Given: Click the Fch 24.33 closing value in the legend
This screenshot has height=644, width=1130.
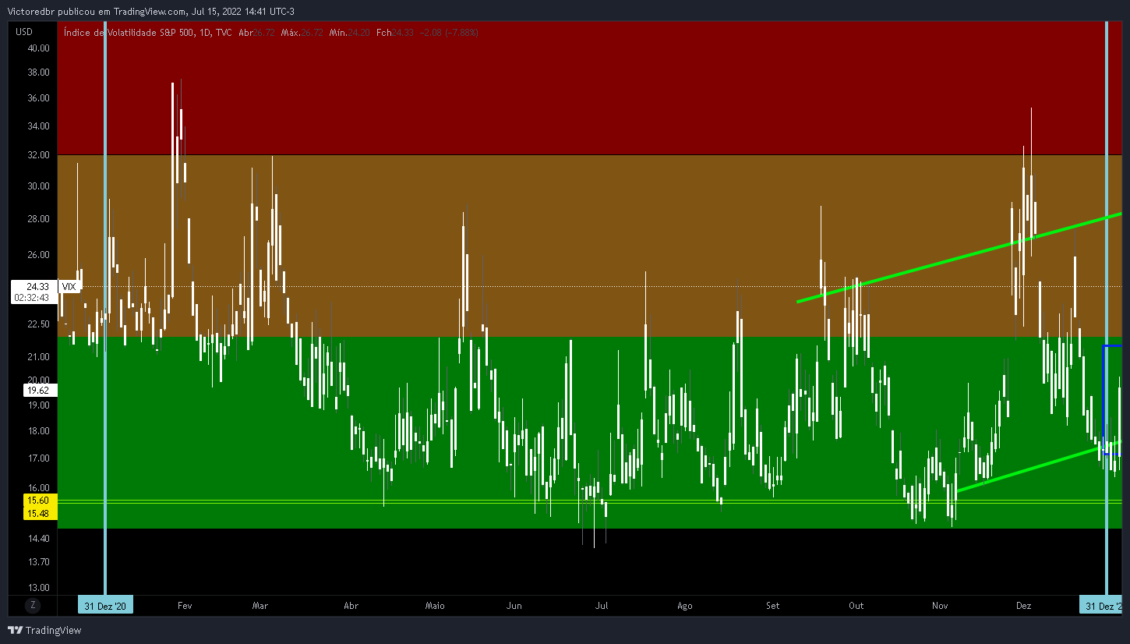Looking at the screenshot, I should [394, 32].
